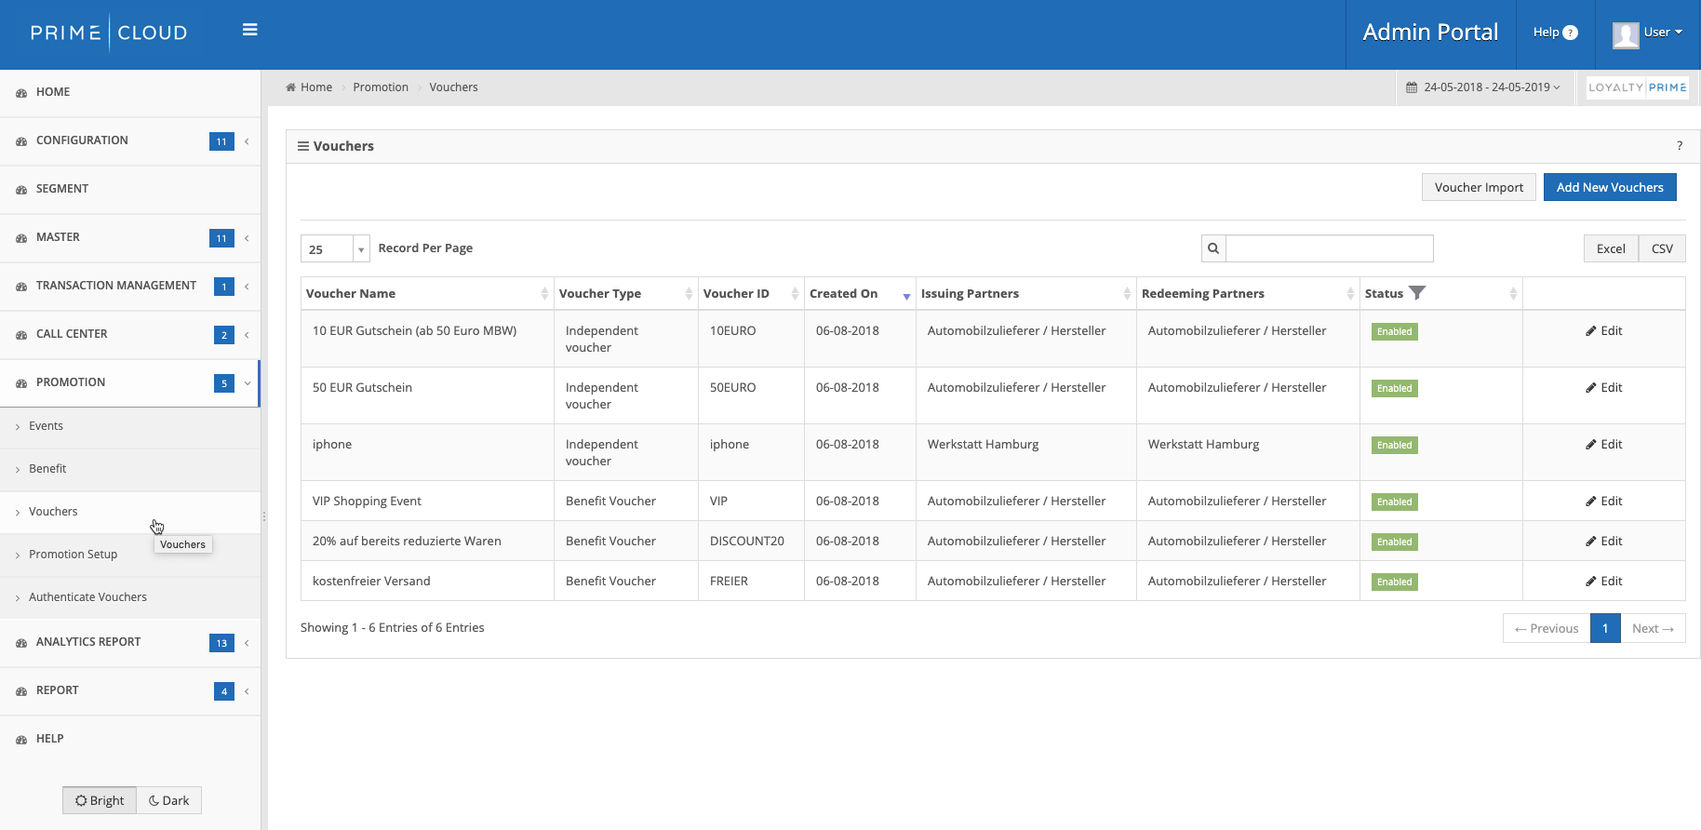Click Add New Vouchers button
This screenshot has height=830, width=1701.
coord(1610,187)
